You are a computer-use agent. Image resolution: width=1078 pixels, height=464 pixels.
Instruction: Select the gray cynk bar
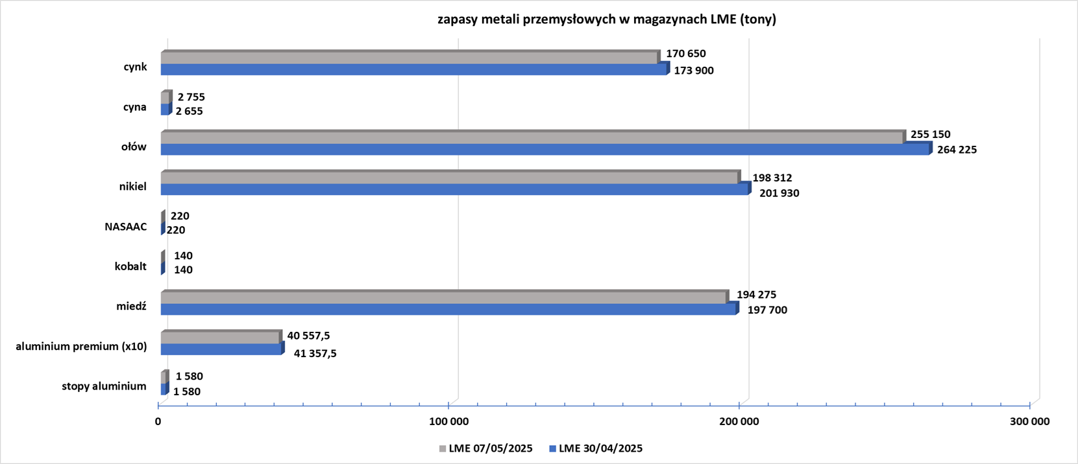coord(410,57)
